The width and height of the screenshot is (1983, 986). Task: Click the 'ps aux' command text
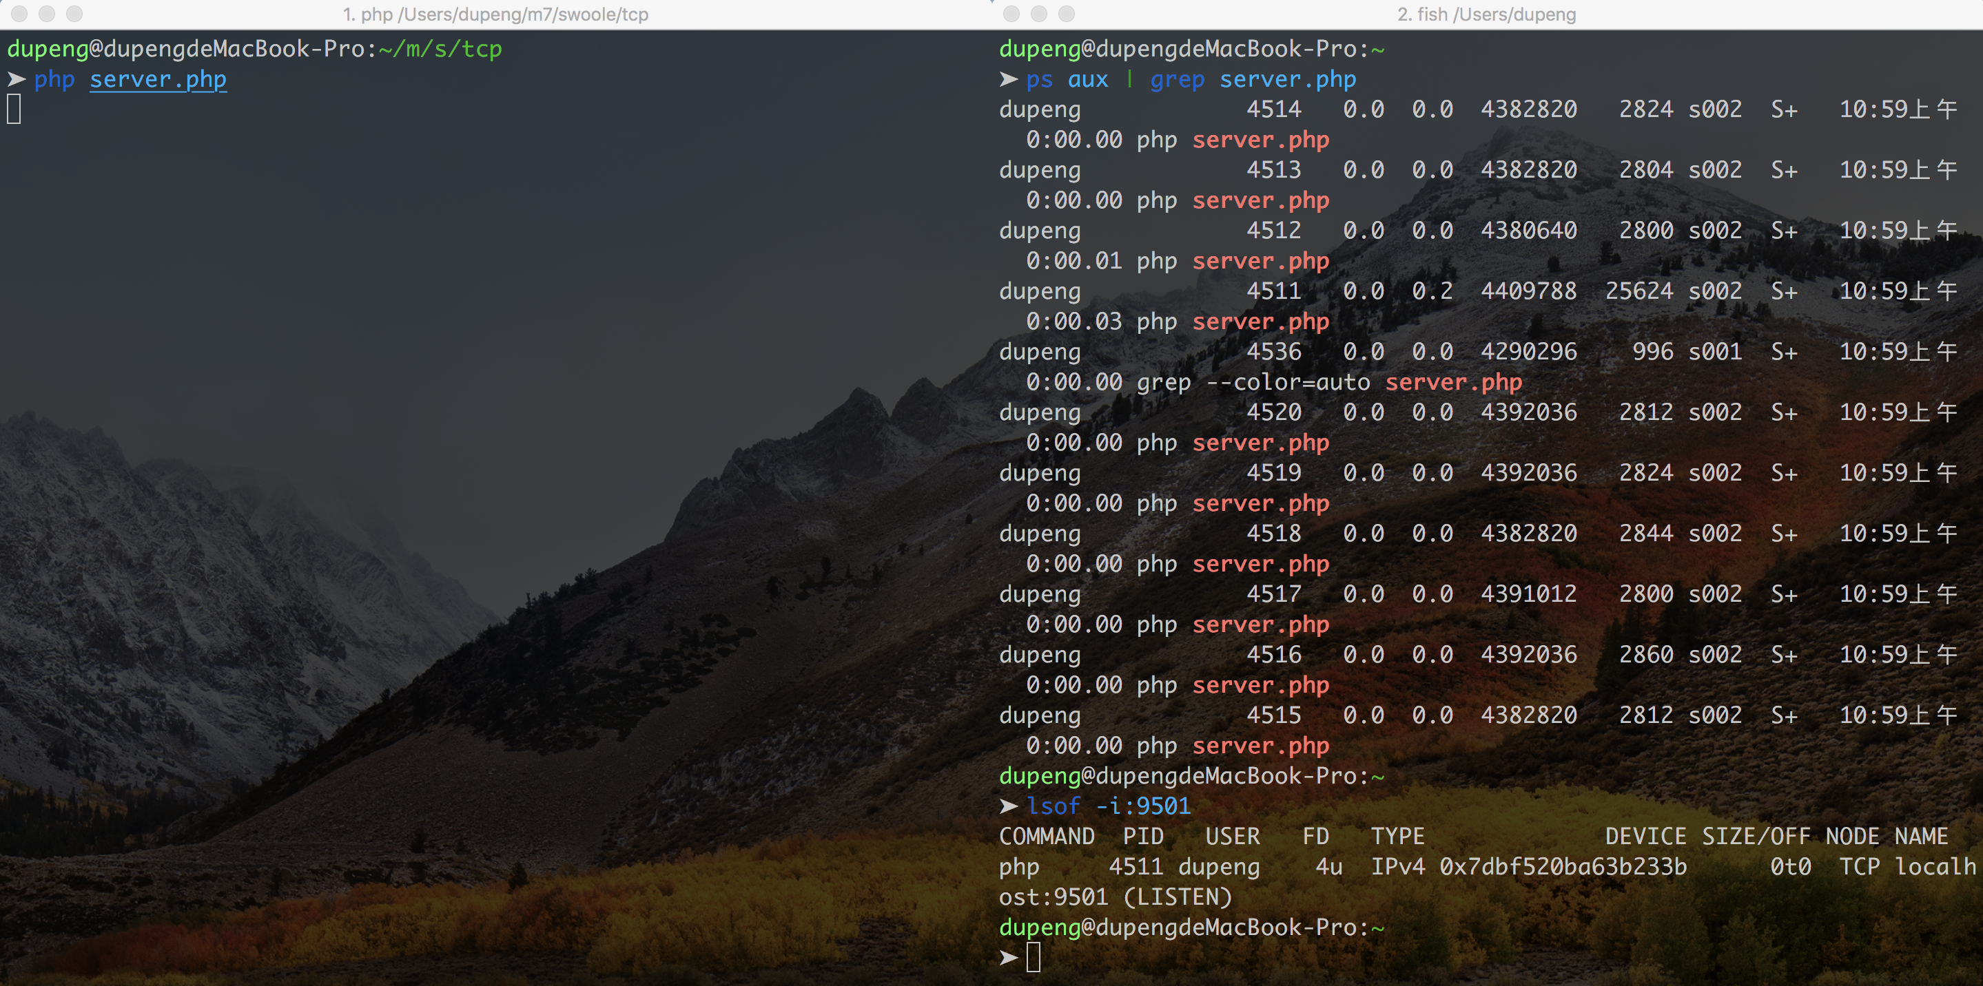[x=1067, y=79]
